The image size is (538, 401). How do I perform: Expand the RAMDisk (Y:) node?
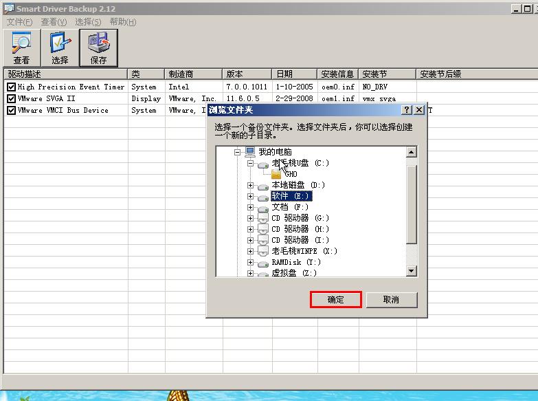[x=251, y=263]
